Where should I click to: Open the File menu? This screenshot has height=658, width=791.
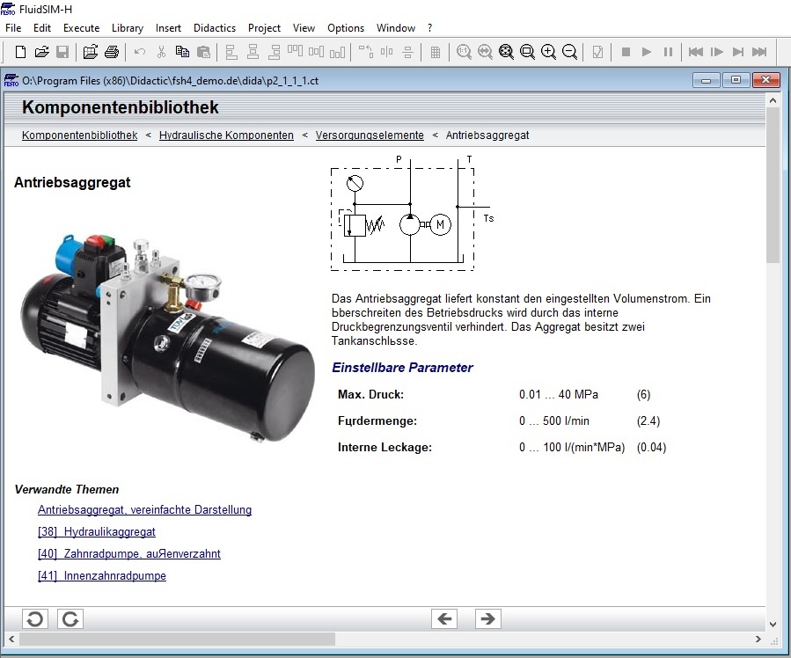tap(13, 28)
